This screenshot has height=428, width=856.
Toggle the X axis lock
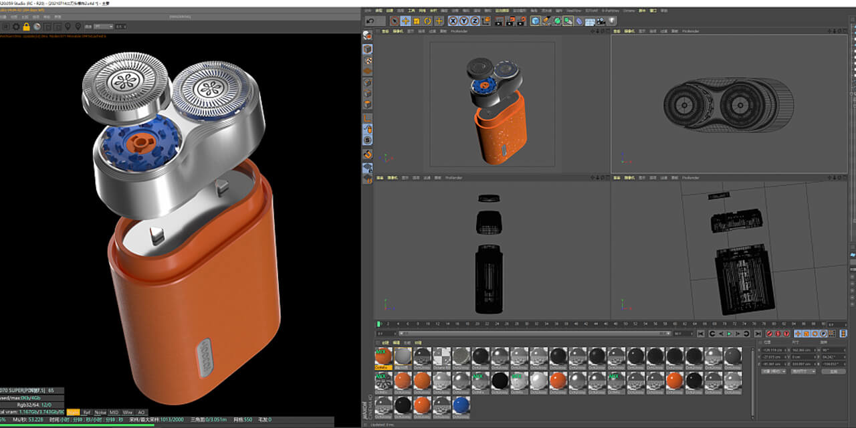click(x=453, y=21)
